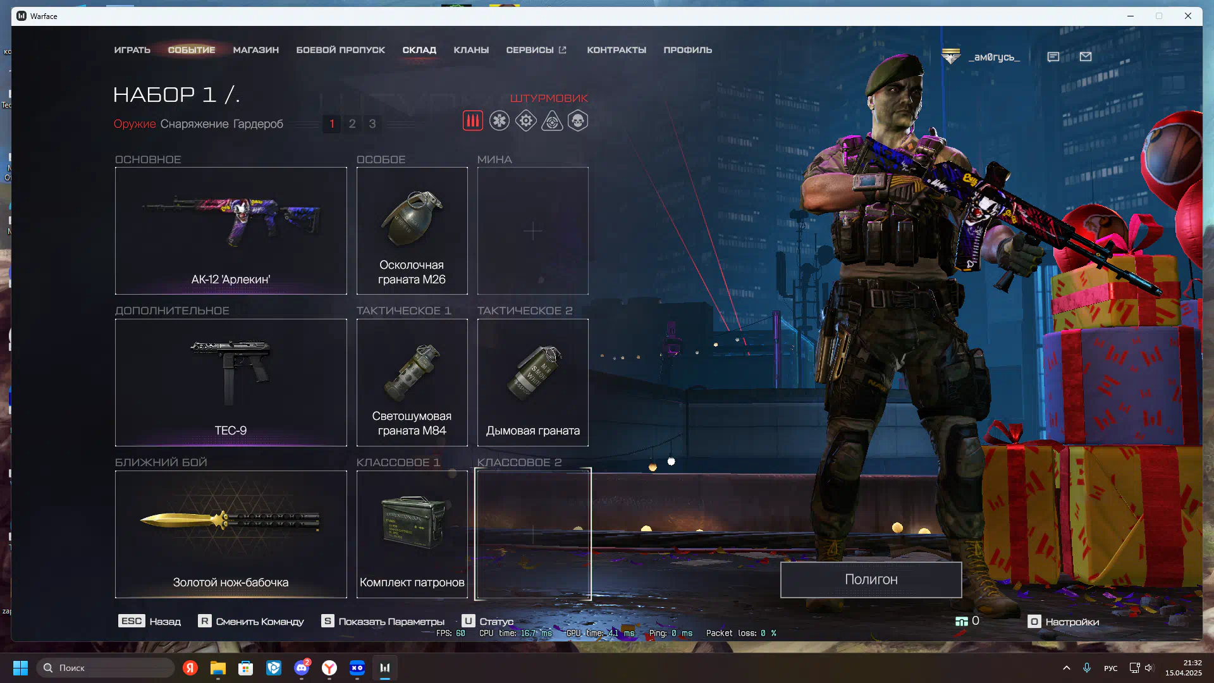Open the СЕРВИСЫ external link tab
The height and width of the screenshot is (683, 1214).
(536, 50)
